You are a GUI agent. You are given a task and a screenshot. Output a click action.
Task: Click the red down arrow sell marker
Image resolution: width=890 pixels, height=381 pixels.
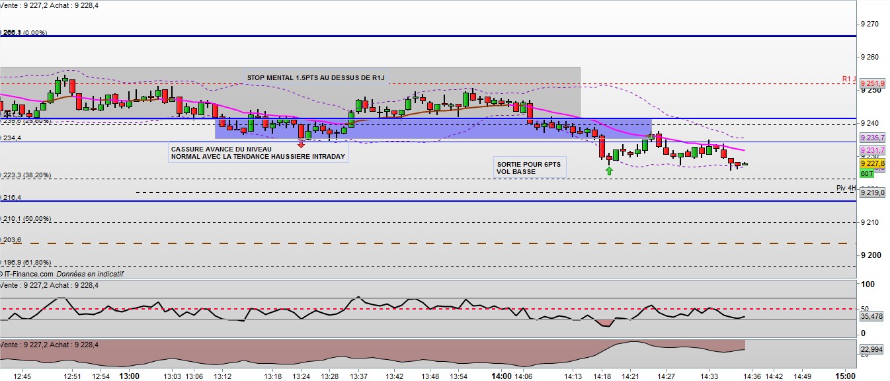(302, 144)
